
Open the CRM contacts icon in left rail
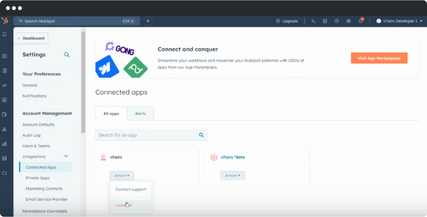(x=4, y=71)
